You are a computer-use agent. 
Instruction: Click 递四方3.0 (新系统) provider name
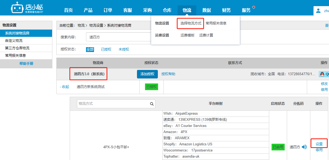(89, 74)
